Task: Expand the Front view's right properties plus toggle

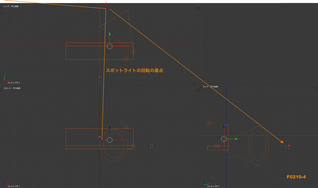Action: pyautogui.click(x=198, y=90)
